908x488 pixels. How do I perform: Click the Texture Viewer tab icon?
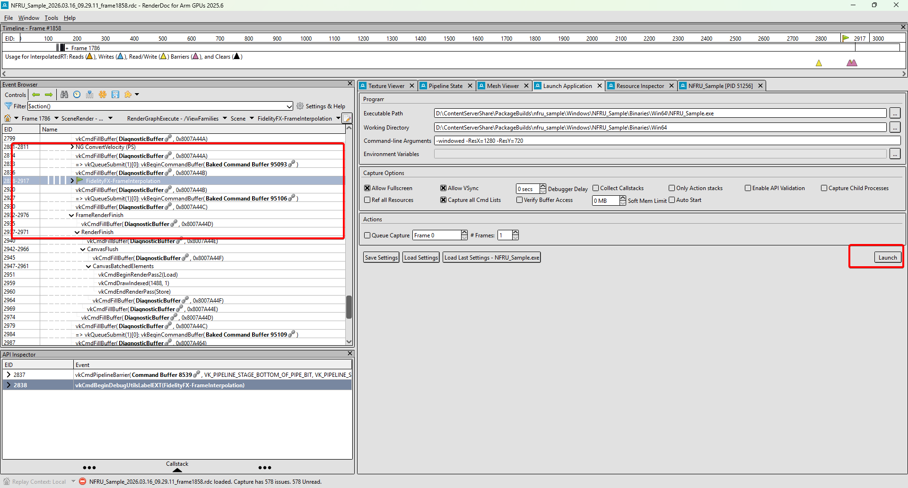coord(363,86)
